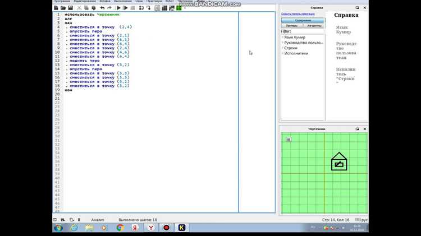This screenshot has height=236, width=421.
Task: Switch to the Примеры tab in Справка
Action: [292, 26]
